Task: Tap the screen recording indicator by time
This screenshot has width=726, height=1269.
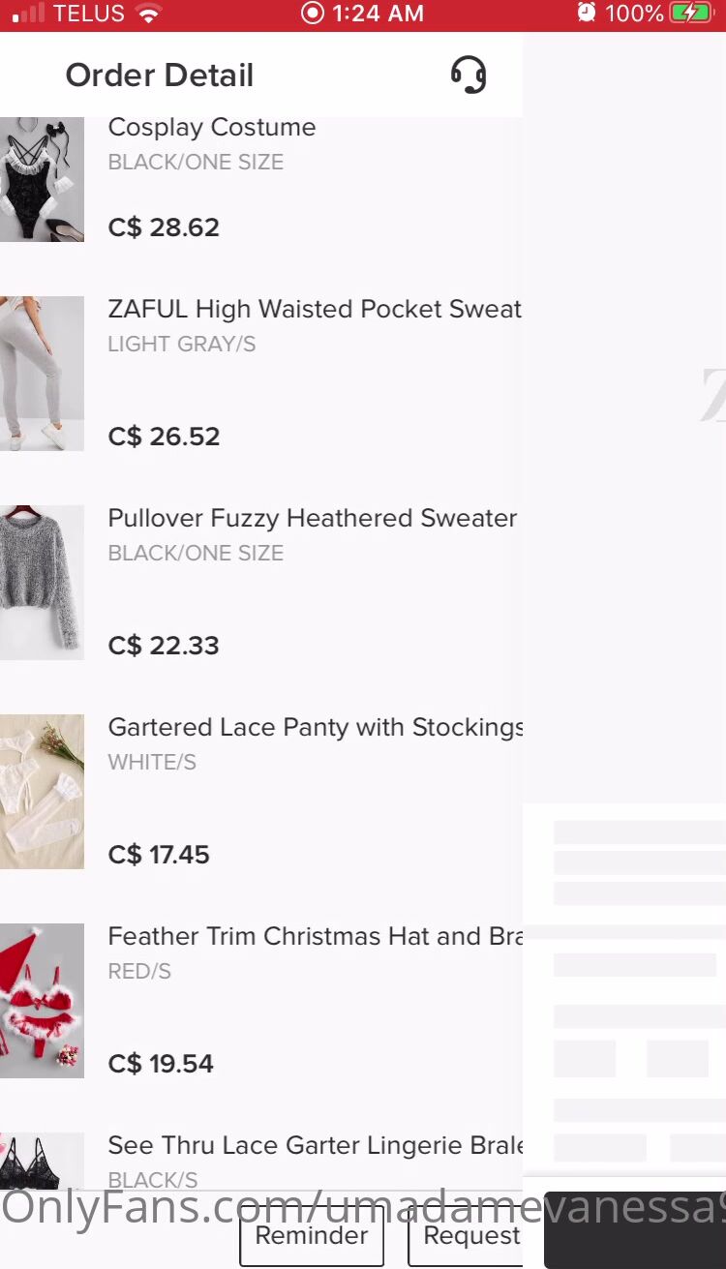Action: pyautogui.click(x=312, y=14)
